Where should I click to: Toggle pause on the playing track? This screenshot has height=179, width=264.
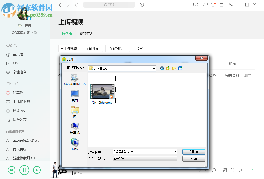(24, 170)
